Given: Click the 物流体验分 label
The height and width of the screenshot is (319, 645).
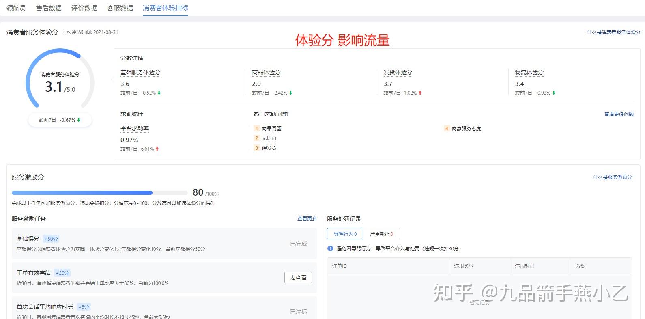Looking at the screenshot, I should click(529, 72).
